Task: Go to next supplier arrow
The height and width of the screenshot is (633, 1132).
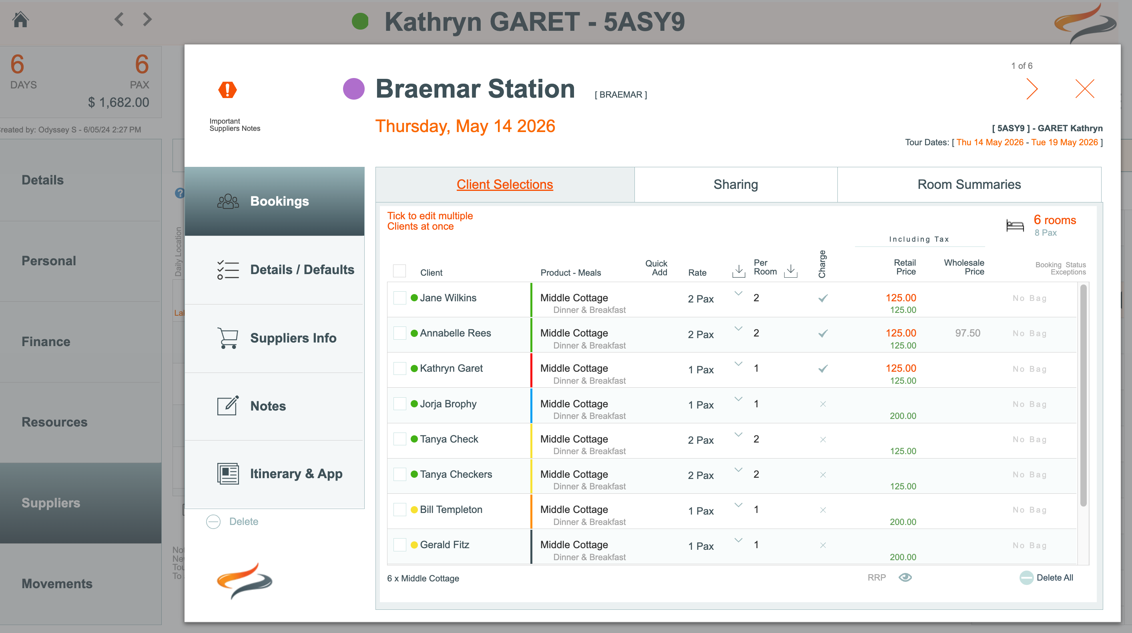Action: (x=1032, y=89)
